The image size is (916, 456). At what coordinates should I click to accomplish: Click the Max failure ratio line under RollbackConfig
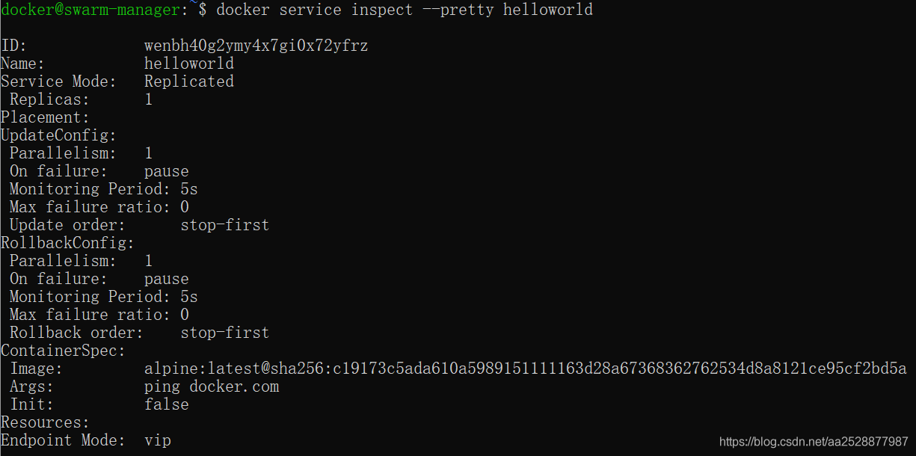tap(99, 315)
